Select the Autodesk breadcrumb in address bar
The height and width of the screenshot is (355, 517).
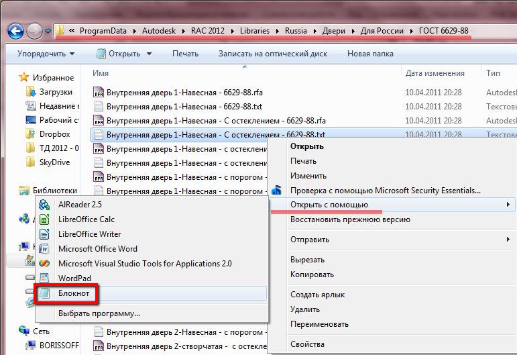point(159,31)
